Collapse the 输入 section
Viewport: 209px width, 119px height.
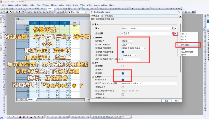(x=93, y=24)
